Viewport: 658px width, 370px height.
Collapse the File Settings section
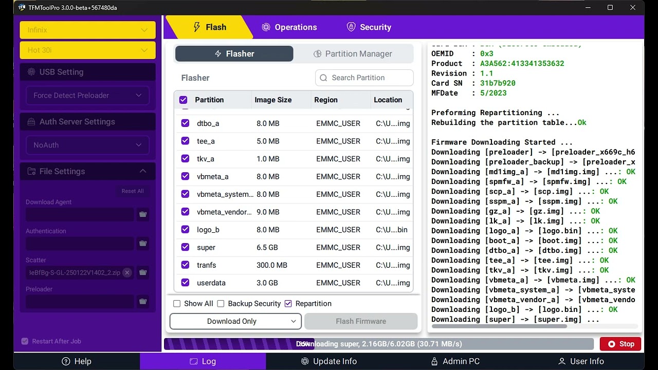point(143,171)
